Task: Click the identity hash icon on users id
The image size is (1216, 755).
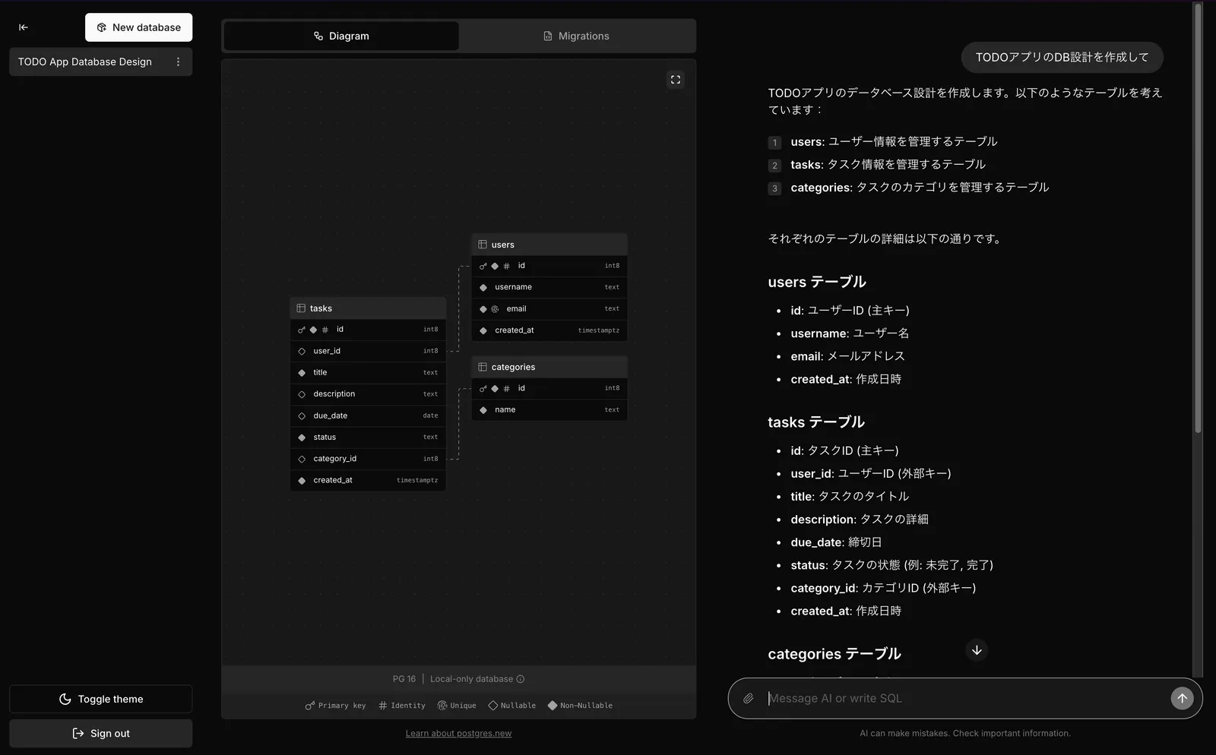Action: (507, 266)
